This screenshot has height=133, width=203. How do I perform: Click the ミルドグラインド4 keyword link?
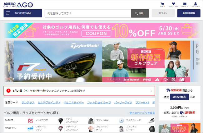point(49,103)
